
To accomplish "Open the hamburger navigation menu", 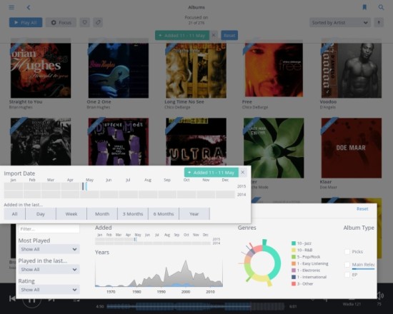I will pos(11,7).
